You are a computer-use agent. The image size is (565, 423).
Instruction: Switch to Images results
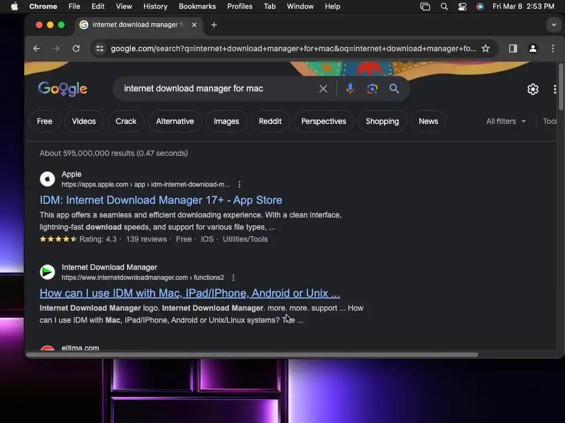pos(226,121)
